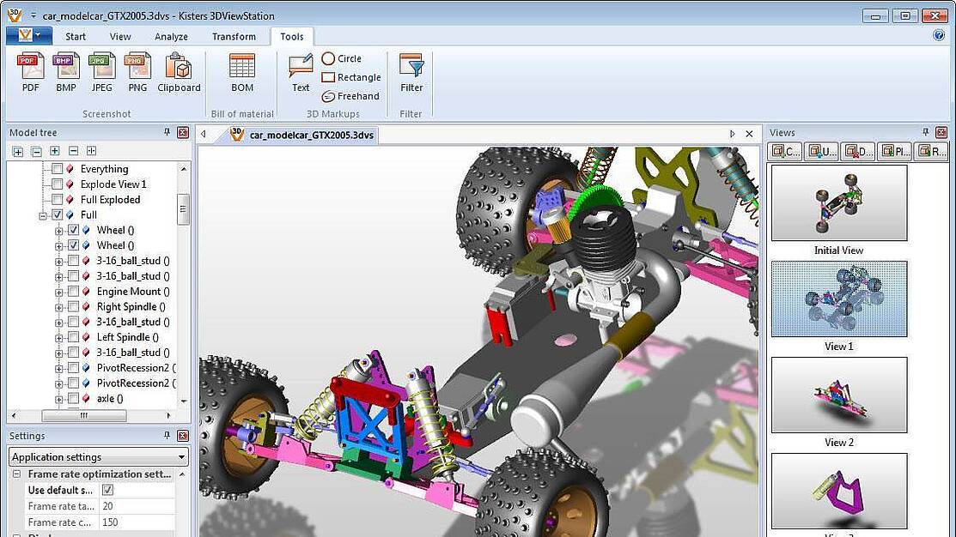956x537 pixels.
Task: Open the Filter tool
Action: 411,73
